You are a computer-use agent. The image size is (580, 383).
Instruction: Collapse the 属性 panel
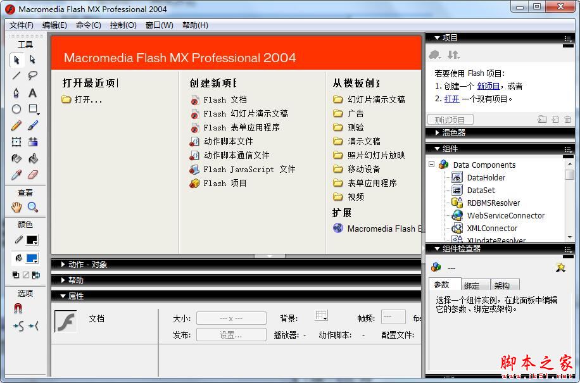click(x=63, y=296)
